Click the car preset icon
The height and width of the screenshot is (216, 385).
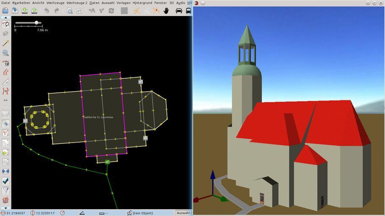[x=179, y=11]
